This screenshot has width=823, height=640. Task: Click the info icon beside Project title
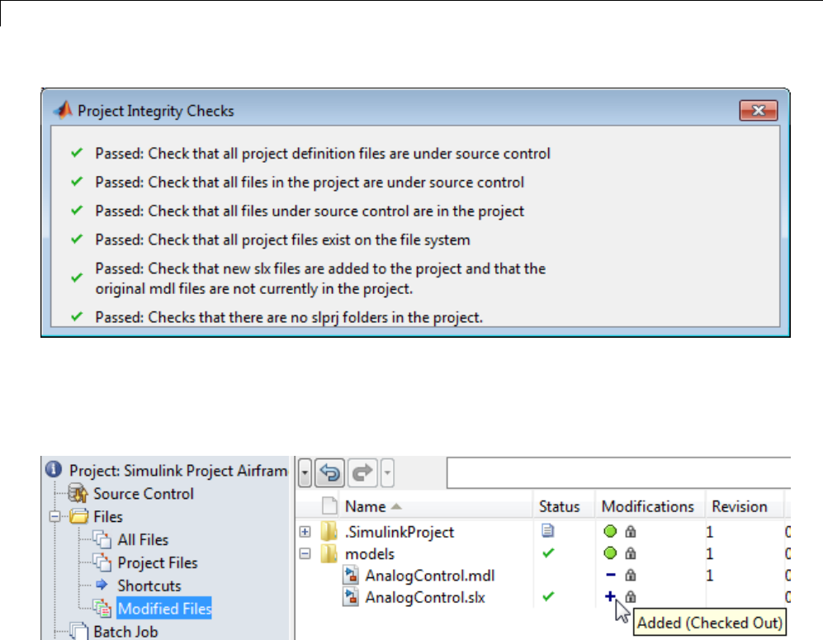tap(54, 469)
